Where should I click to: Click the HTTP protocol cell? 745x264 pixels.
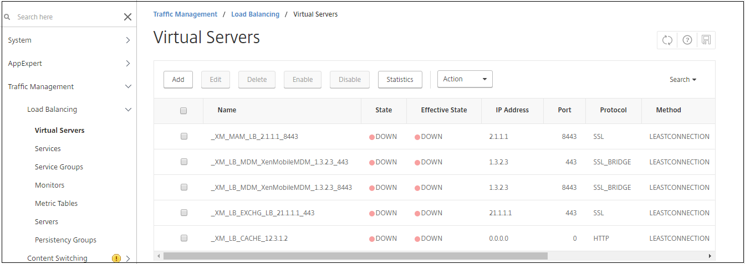pos(601,239)
